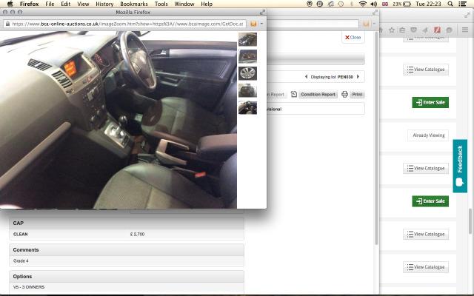Click the bottom-most View Catalogue button
This screenshot has height=296, width=474.
(x=426, y=267)
